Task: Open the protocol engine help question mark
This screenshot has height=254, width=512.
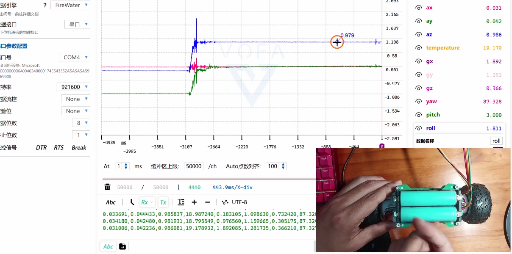Action: click(45, 5)
